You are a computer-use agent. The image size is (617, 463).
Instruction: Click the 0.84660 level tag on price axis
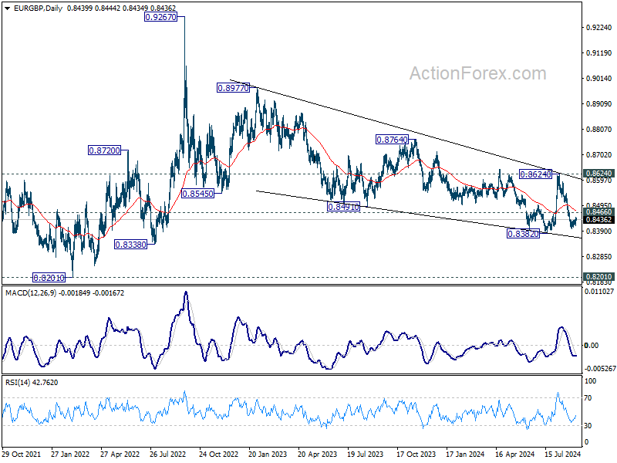click(x=598, y=212)
